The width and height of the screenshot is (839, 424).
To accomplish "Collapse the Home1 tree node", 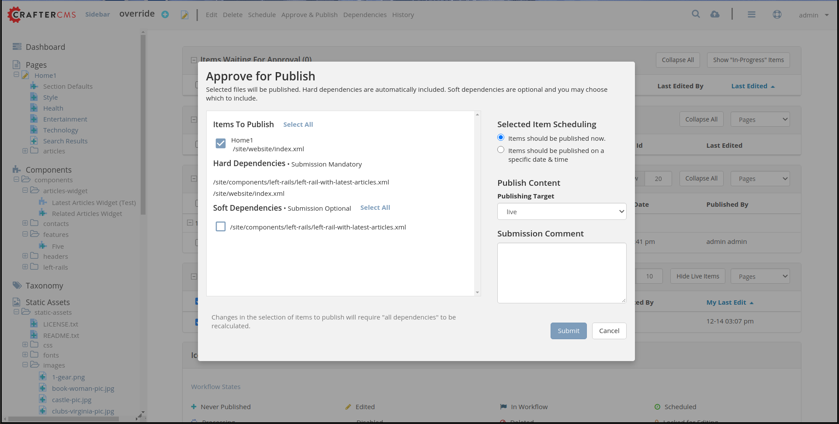I will [x=16, y=75].
